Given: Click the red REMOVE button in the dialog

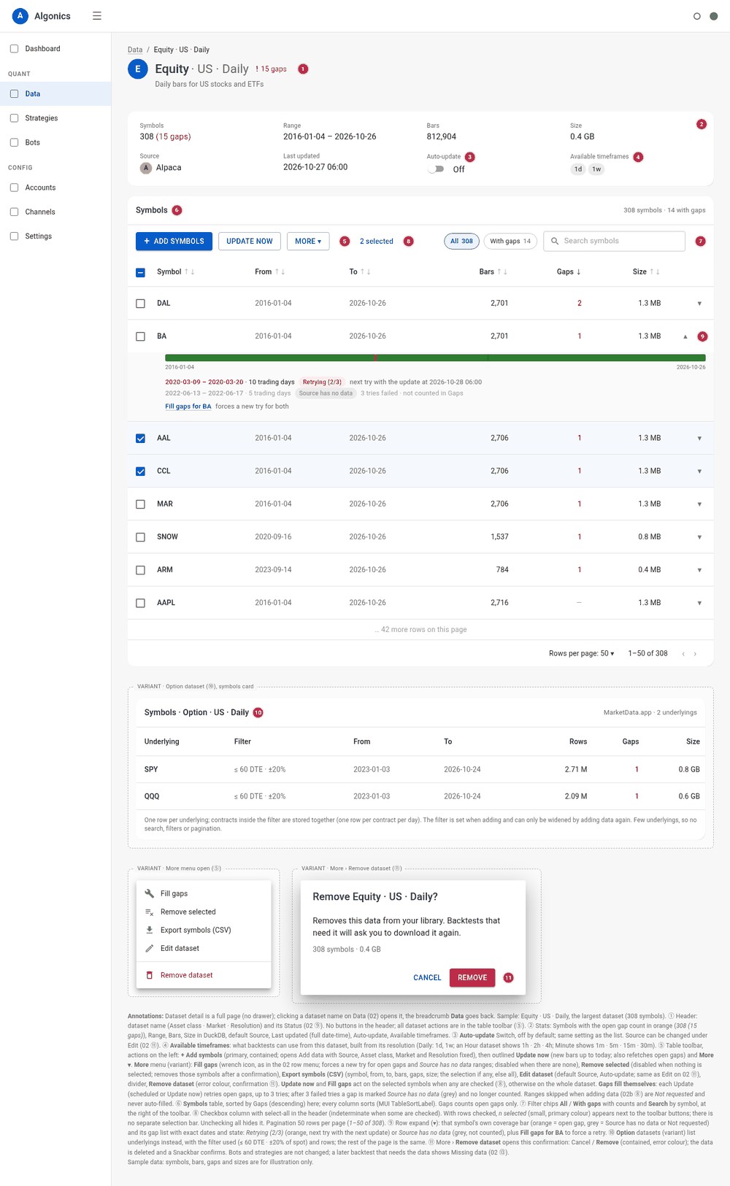Looking at the screenshot, I should point(472,978).
